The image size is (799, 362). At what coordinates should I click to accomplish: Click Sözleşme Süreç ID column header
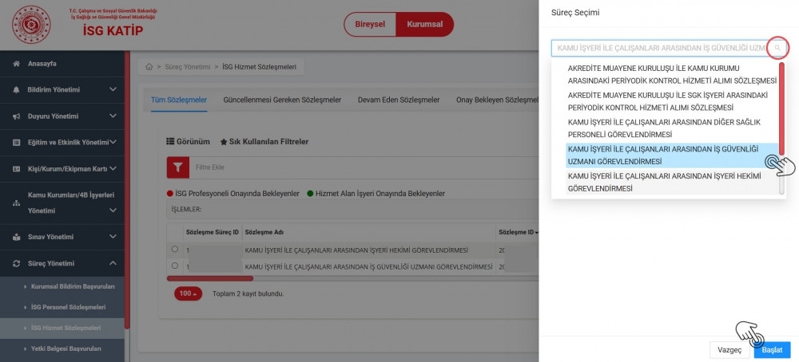coord(213,232)
